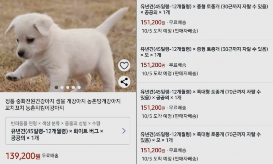The image size is (273, 164).
Task: Click last 10/5 도착 예정 delivery info
Action: pos(170,159)
